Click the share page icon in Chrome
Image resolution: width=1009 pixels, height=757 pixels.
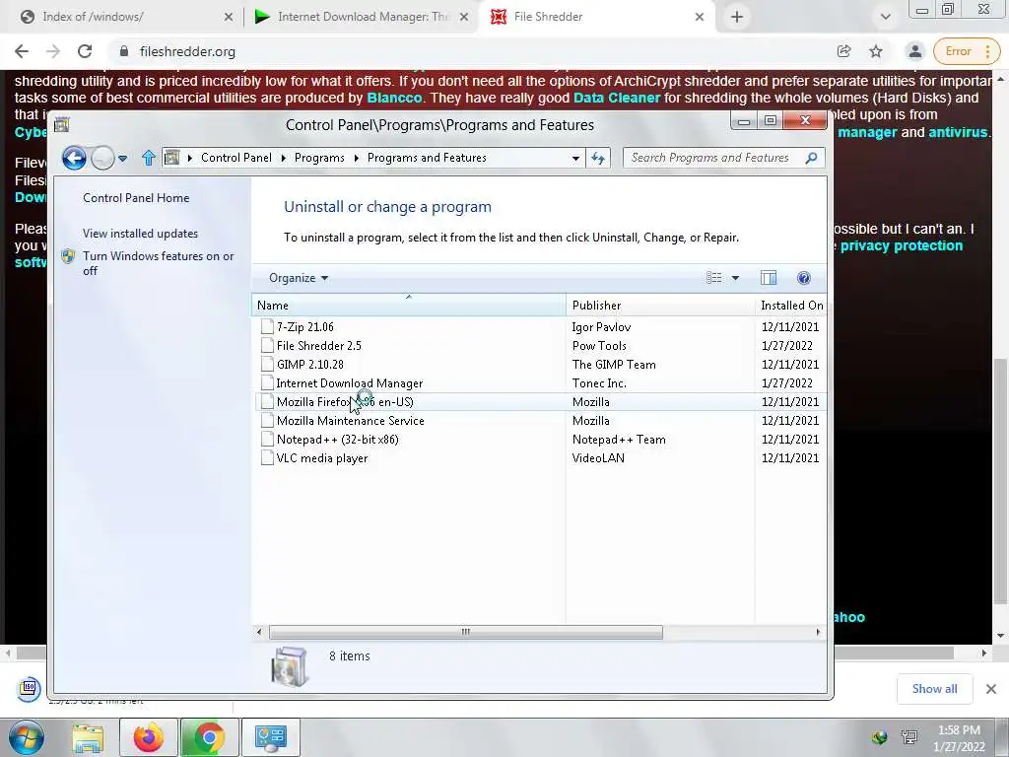[843, 51]
